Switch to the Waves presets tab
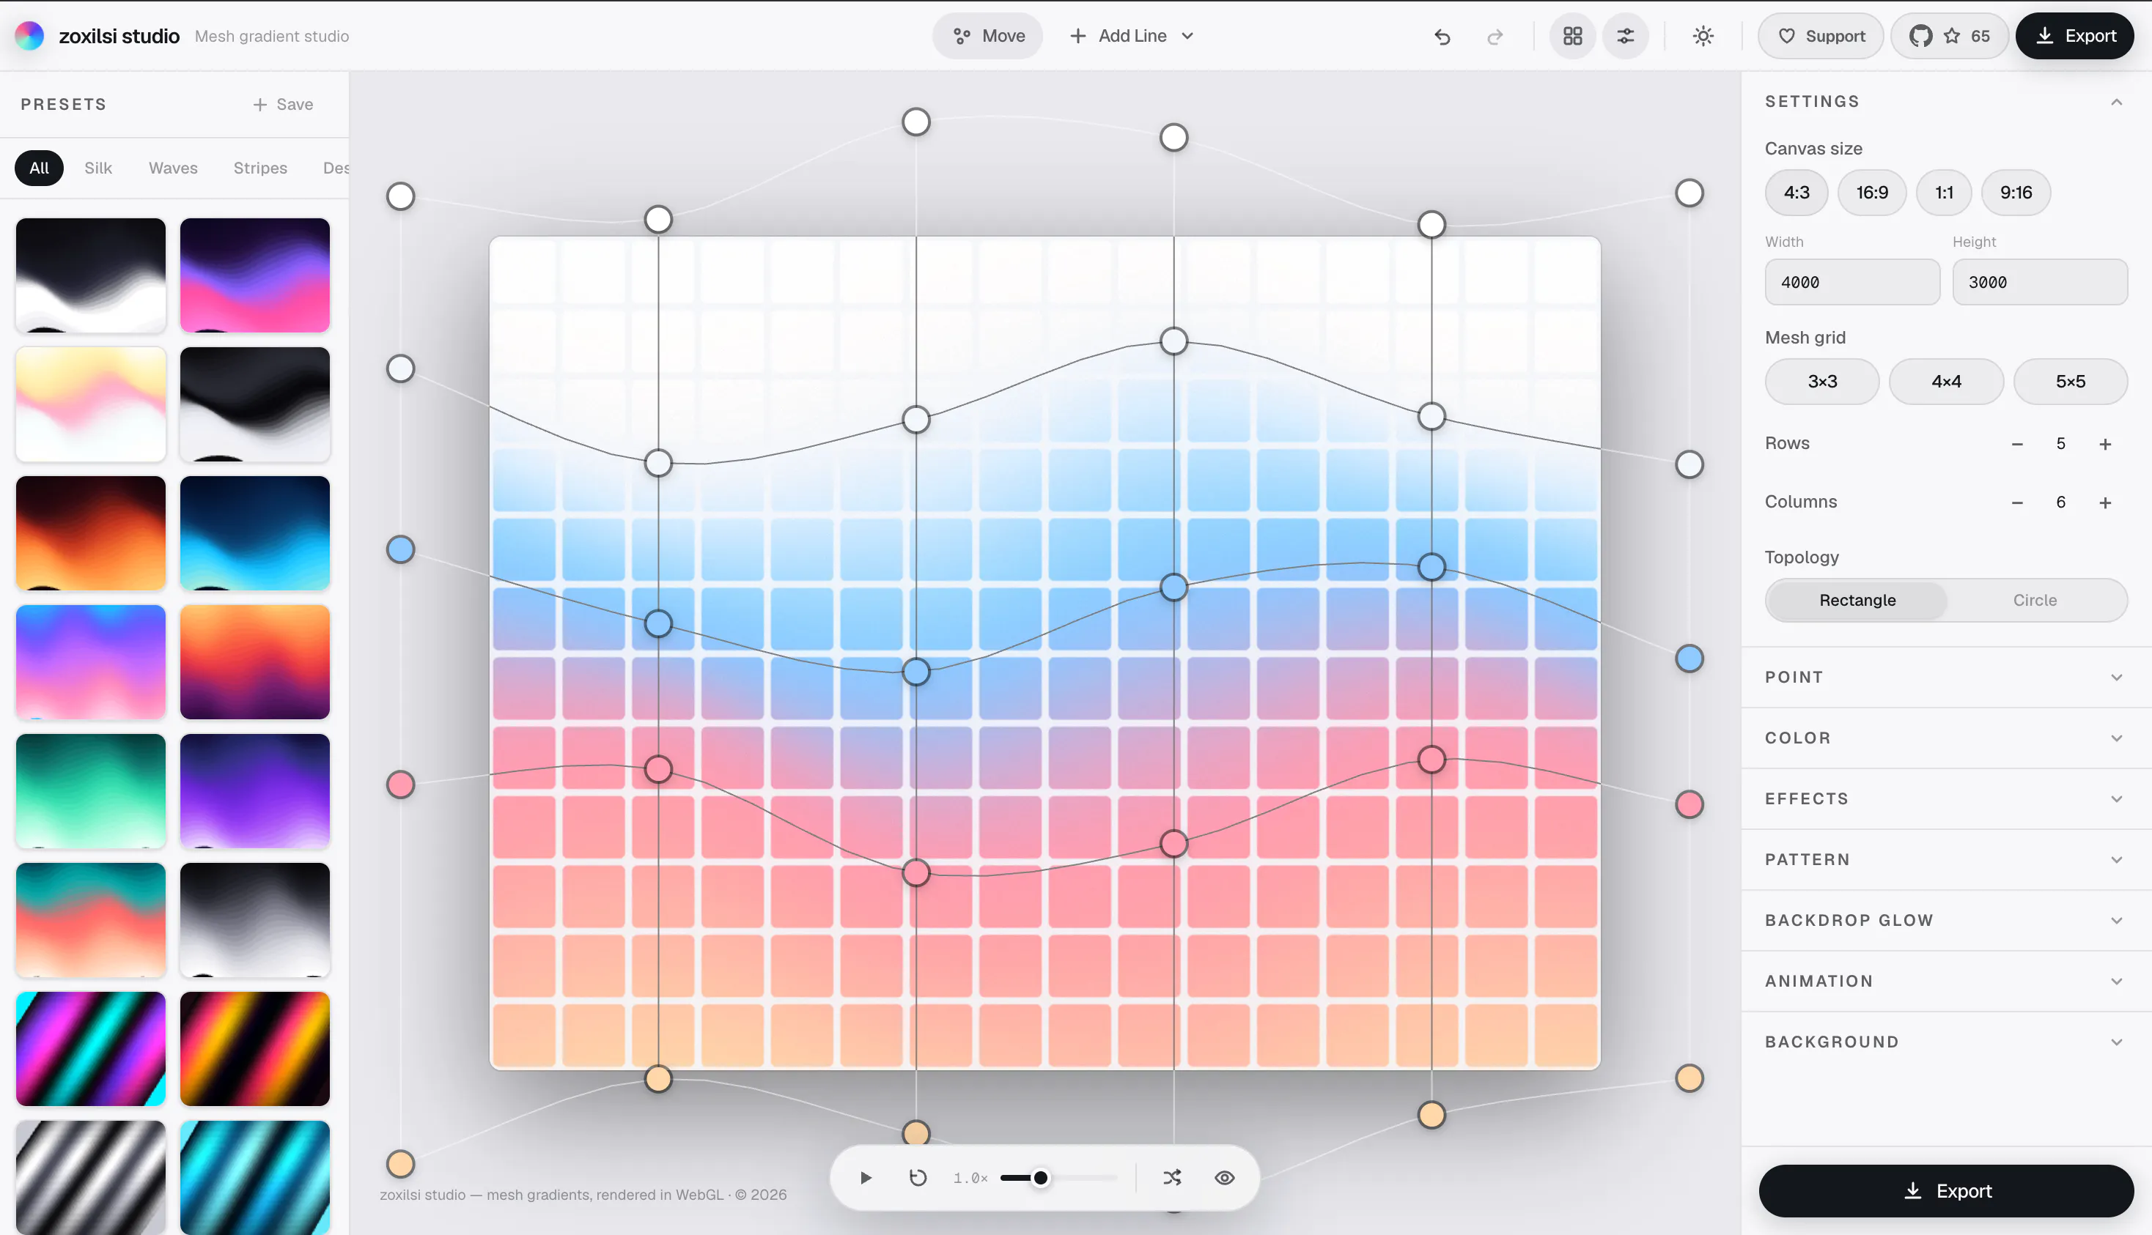 173,168
